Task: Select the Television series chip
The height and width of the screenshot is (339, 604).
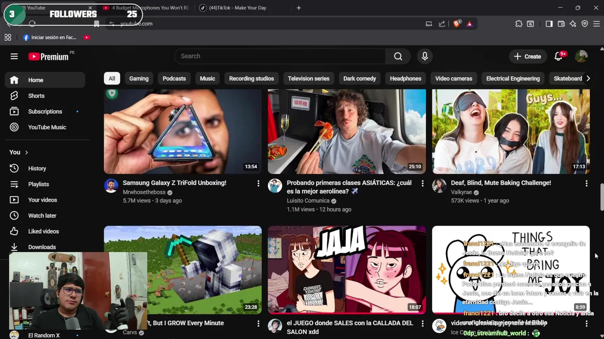Action: pos(309,79)
